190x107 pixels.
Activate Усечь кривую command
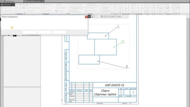pyautogui.click(x=77, y=5)
